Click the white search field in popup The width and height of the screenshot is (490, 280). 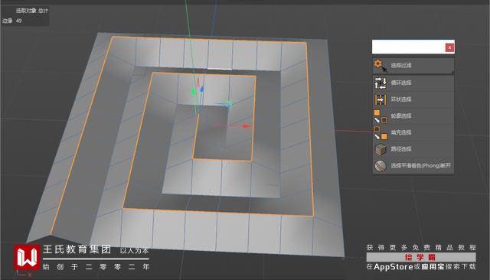408,47
